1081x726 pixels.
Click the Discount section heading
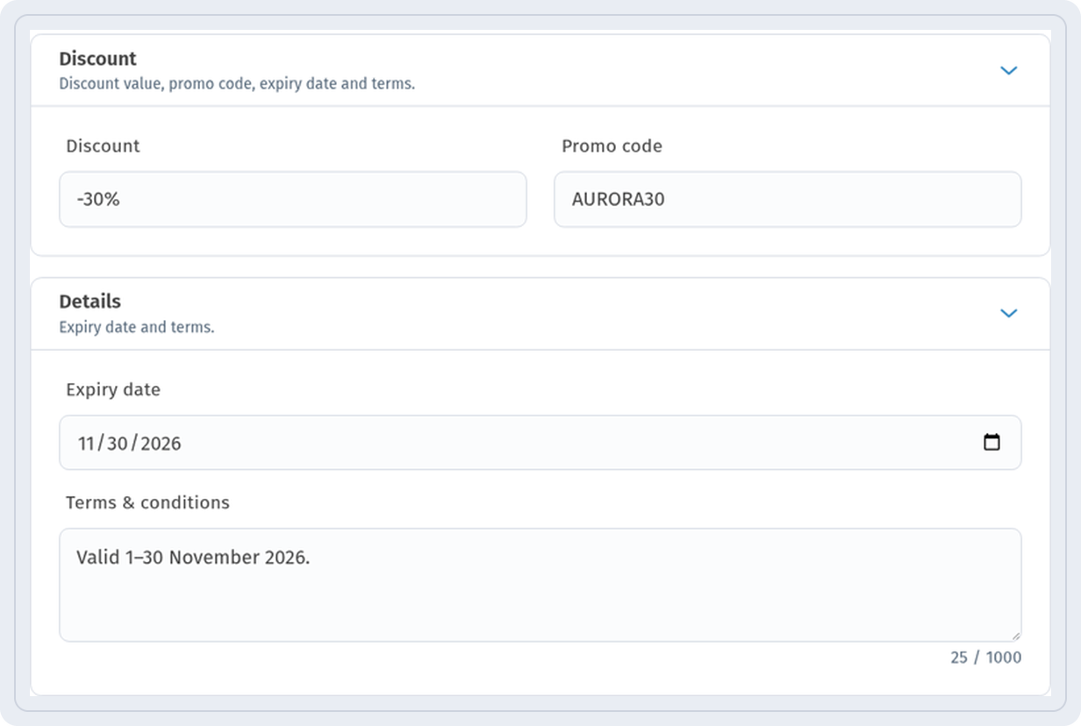[x=97, y=59]
